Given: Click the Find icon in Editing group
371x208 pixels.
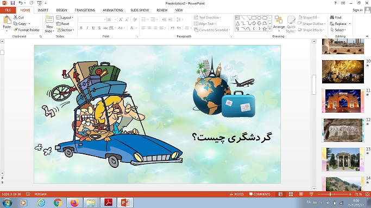Looking at the screenshot, I should point(332,17).
